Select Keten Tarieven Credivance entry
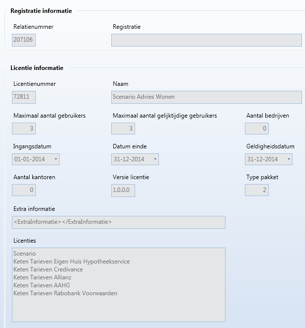 coord(48,269)
